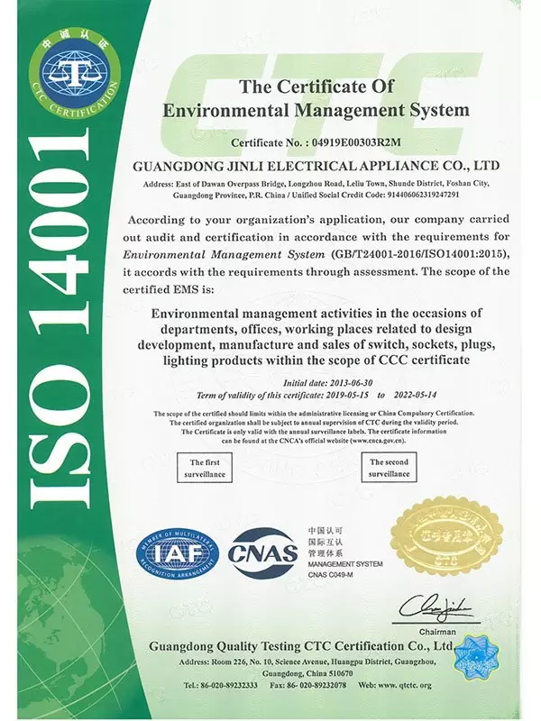
Task: Click 'Certificate No. : 04919E00303R2M'
Action: 316,142
